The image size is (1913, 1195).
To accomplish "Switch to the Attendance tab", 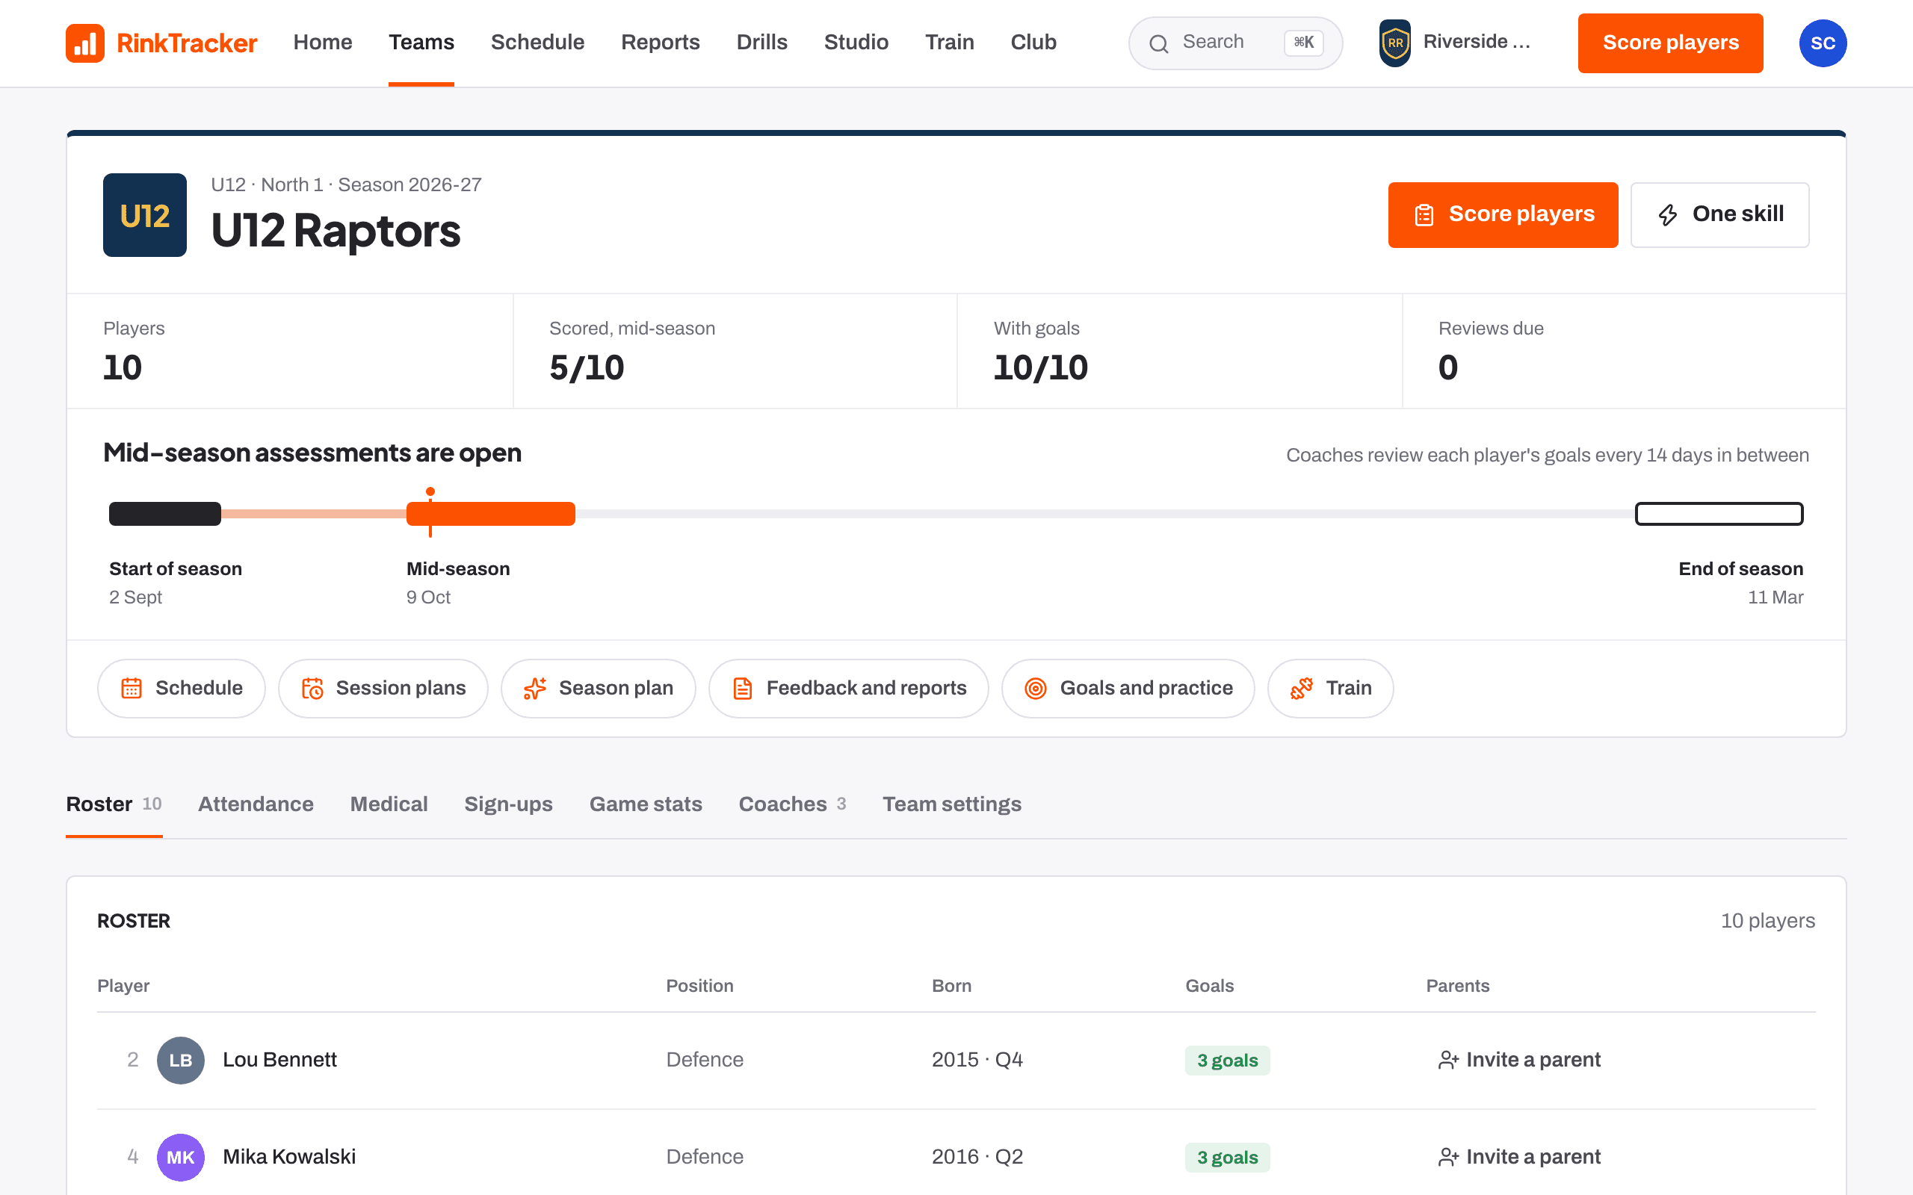I will [256, 804].
